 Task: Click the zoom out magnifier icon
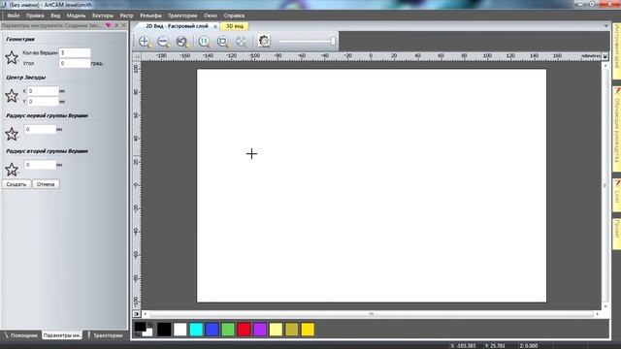163,41
